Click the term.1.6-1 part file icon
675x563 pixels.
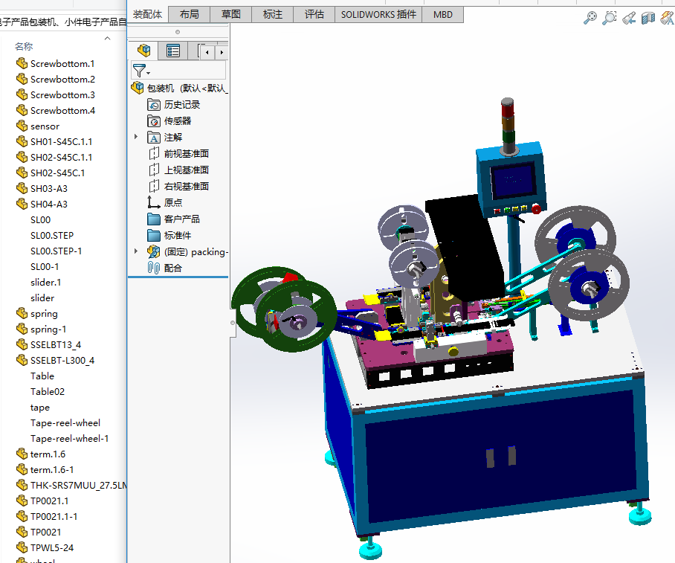click(22, 469)
